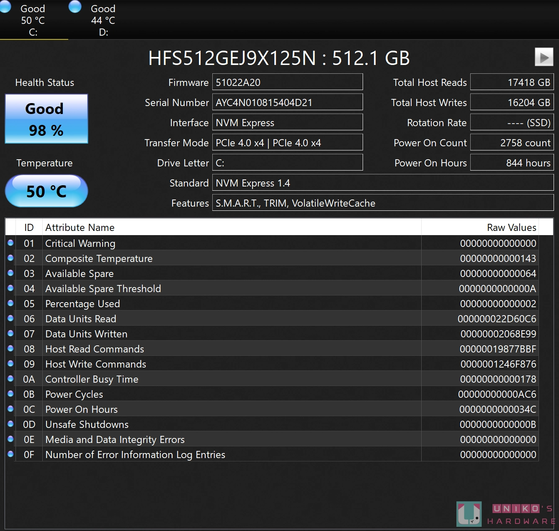Image resolution: width=559 pixels, height=531 pixels.
Task: Click the 50 °C temperature button
Action: (46, 191)
